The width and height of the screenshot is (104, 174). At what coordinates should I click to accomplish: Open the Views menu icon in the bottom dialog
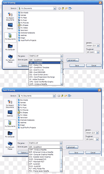pyautogui.click(x=69, y=96)
